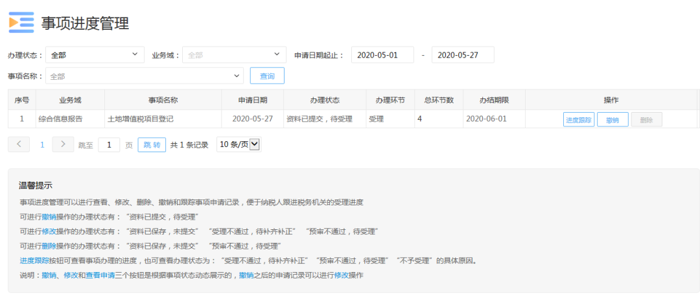Click the 撤销 button in table row
The width and height of the screenshot is (700, 296).
(612, 120)
